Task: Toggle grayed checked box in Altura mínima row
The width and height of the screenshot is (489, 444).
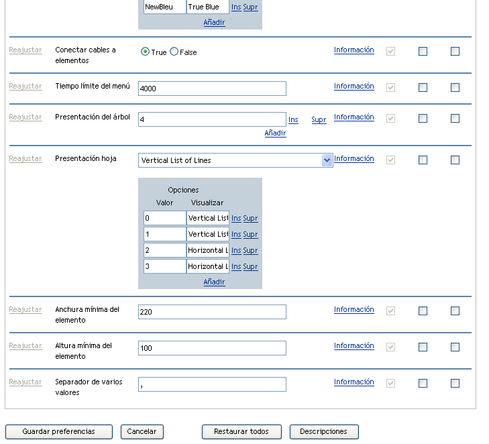Action: click(x=390, y=347)
